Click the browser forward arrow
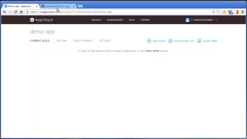The width and height of the screenshot is (247, 139). click(10, 12)
